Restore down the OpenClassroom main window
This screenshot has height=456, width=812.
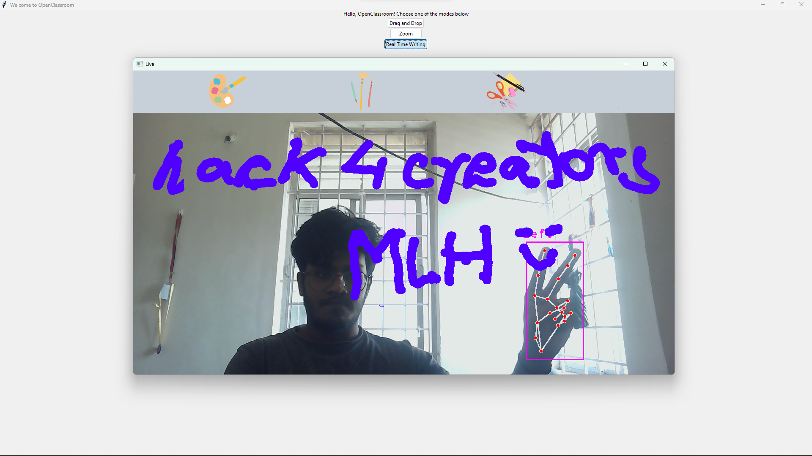coord(782,5)
